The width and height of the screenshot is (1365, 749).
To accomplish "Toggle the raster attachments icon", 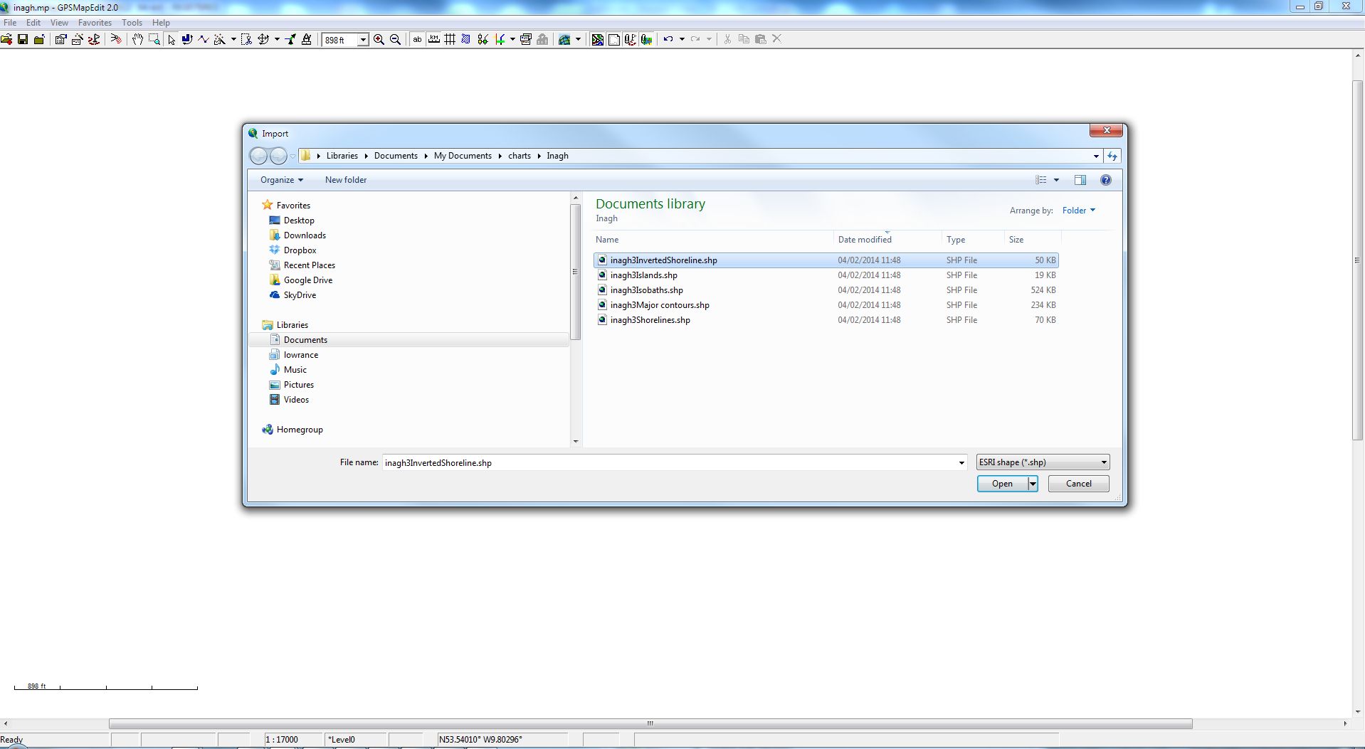I will 646,39.
